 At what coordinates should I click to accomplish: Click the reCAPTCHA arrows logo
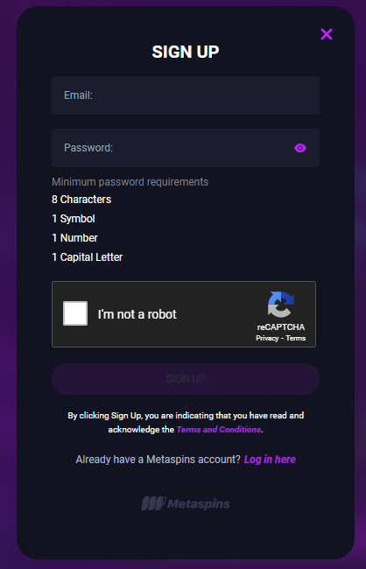tap(281, 305)
